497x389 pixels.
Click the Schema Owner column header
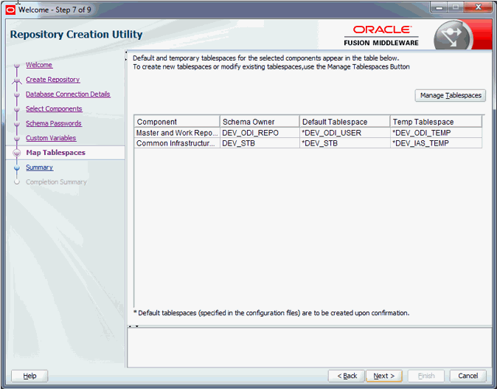coord(260,122)
